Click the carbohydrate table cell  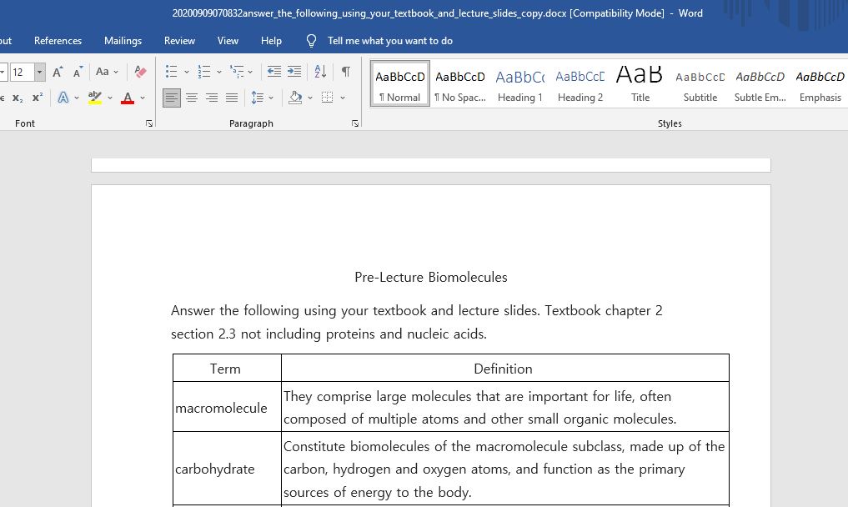tap(227, 469)
